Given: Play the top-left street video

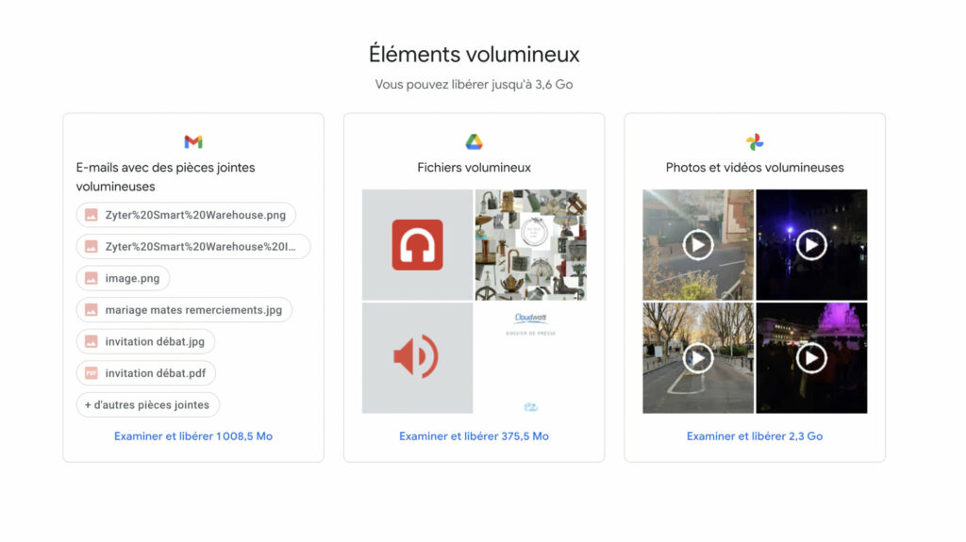Looking at the screenshot, I should (x=697, y=245).
